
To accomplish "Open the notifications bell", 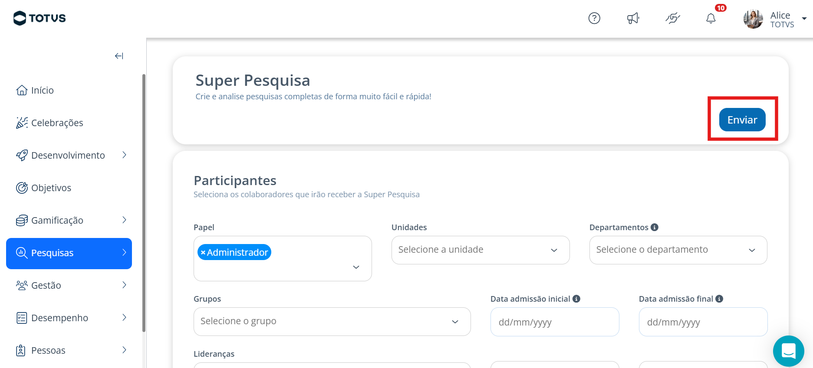I will tap(711, 18).
